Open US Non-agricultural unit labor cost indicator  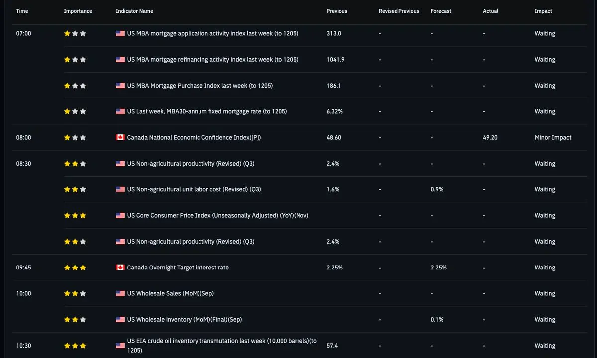point(194,189)
